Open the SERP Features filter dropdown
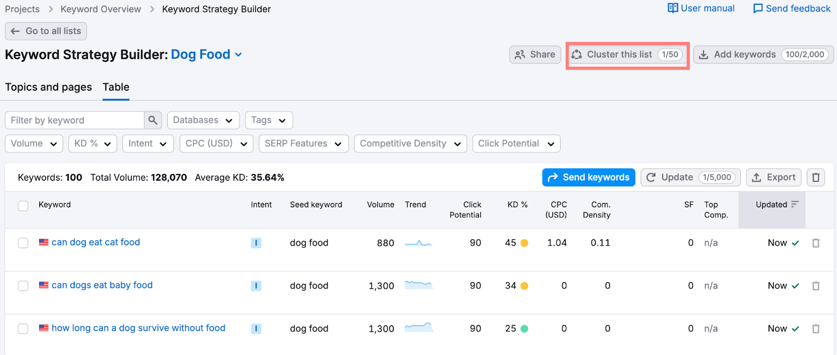837x355 pixels. pos(303,143)
